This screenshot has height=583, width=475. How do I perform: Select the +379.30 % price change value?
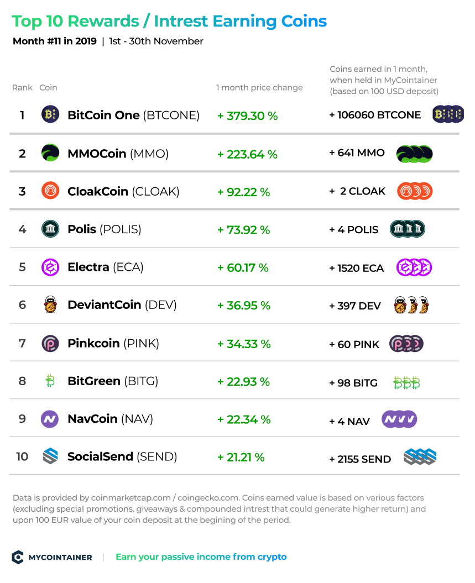click(247, 115)
